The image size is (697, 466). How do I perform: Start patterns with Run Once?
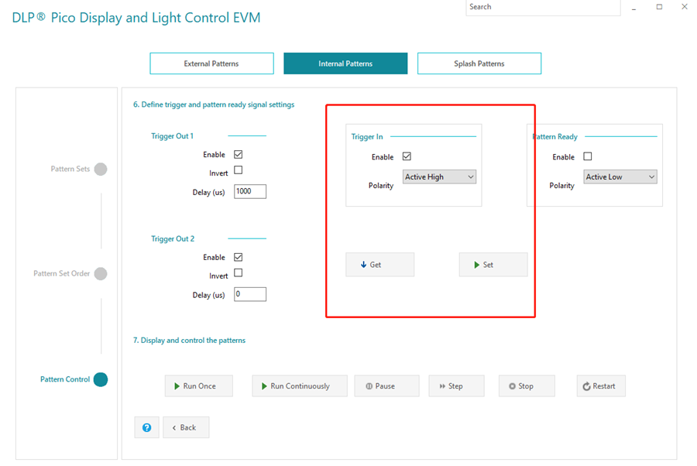[199, 386]
